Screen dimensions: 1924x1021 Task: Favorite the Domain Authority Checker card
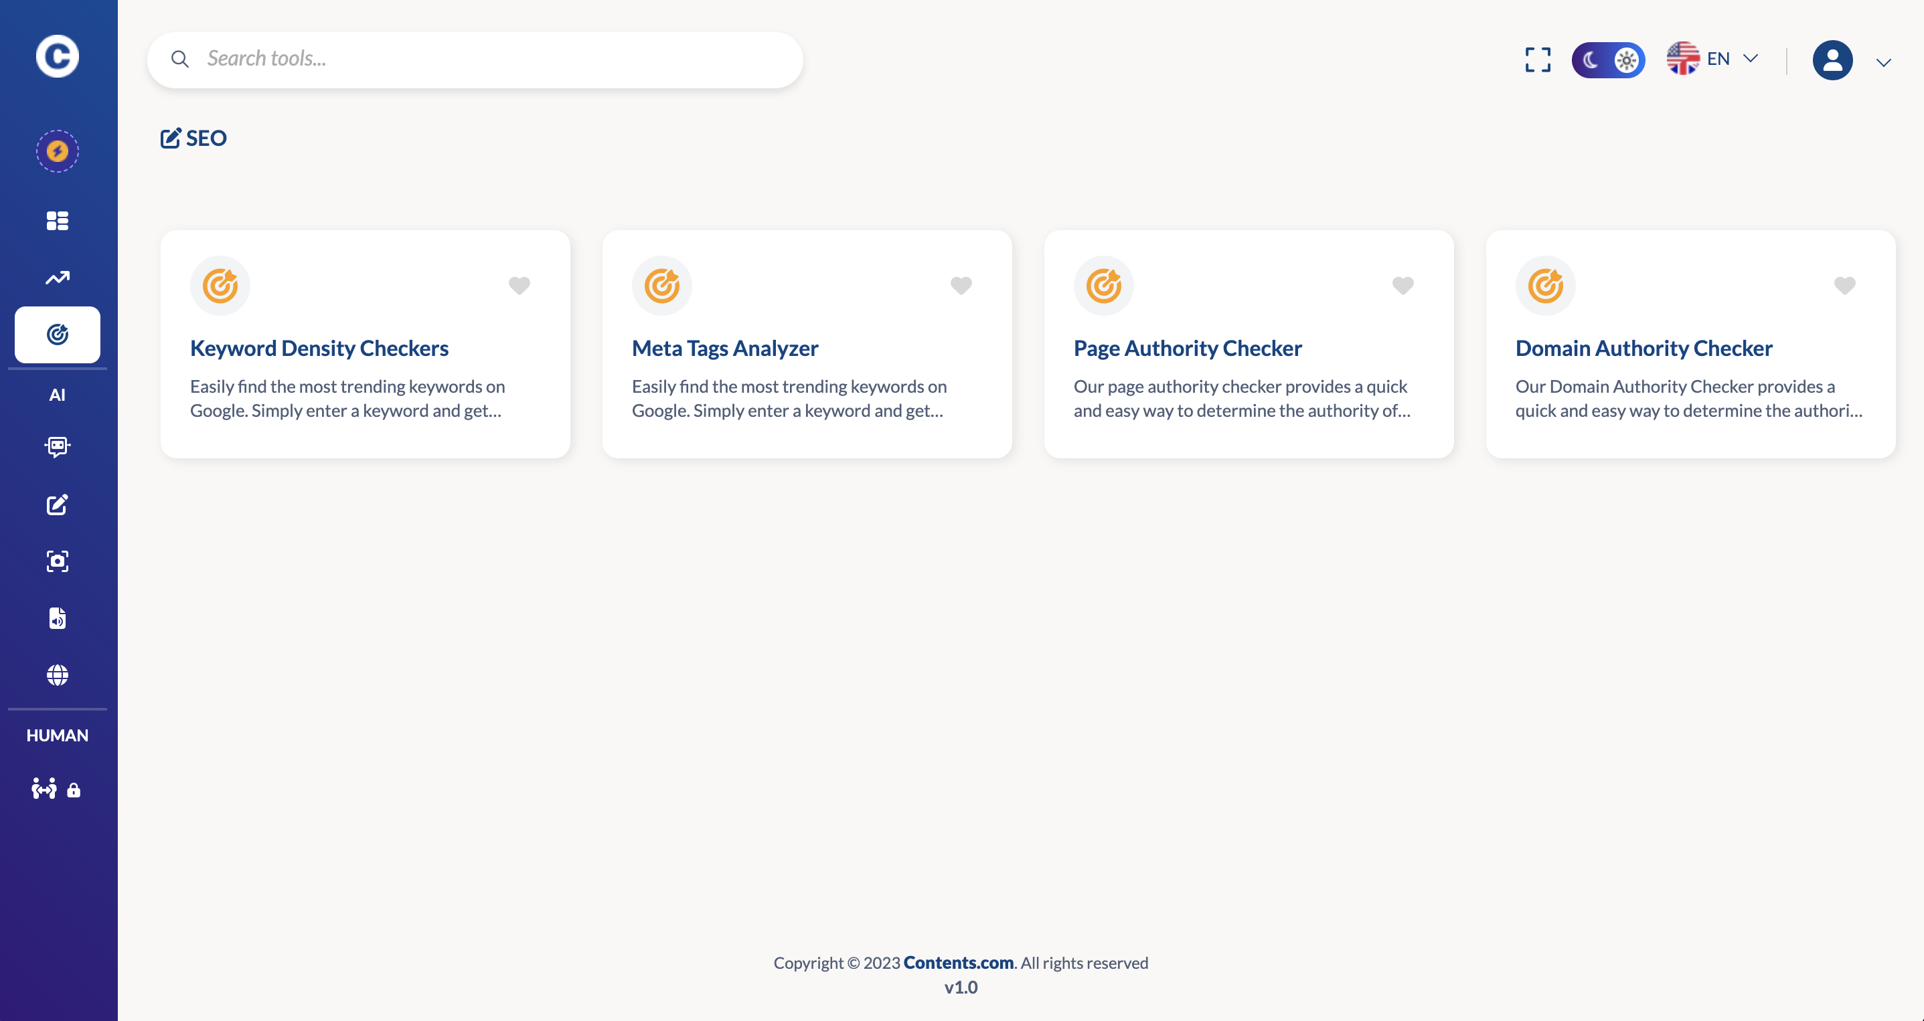point(1844,285)
